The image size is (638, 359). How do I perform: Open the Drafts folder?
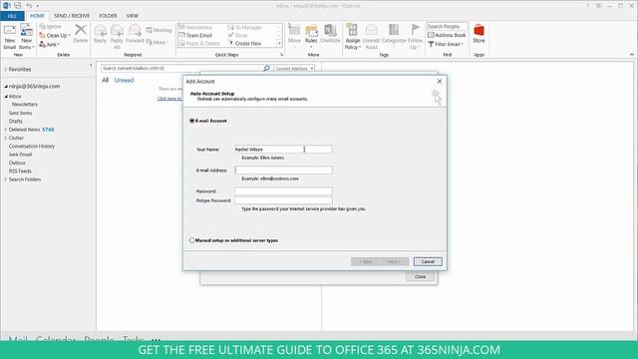16,122
